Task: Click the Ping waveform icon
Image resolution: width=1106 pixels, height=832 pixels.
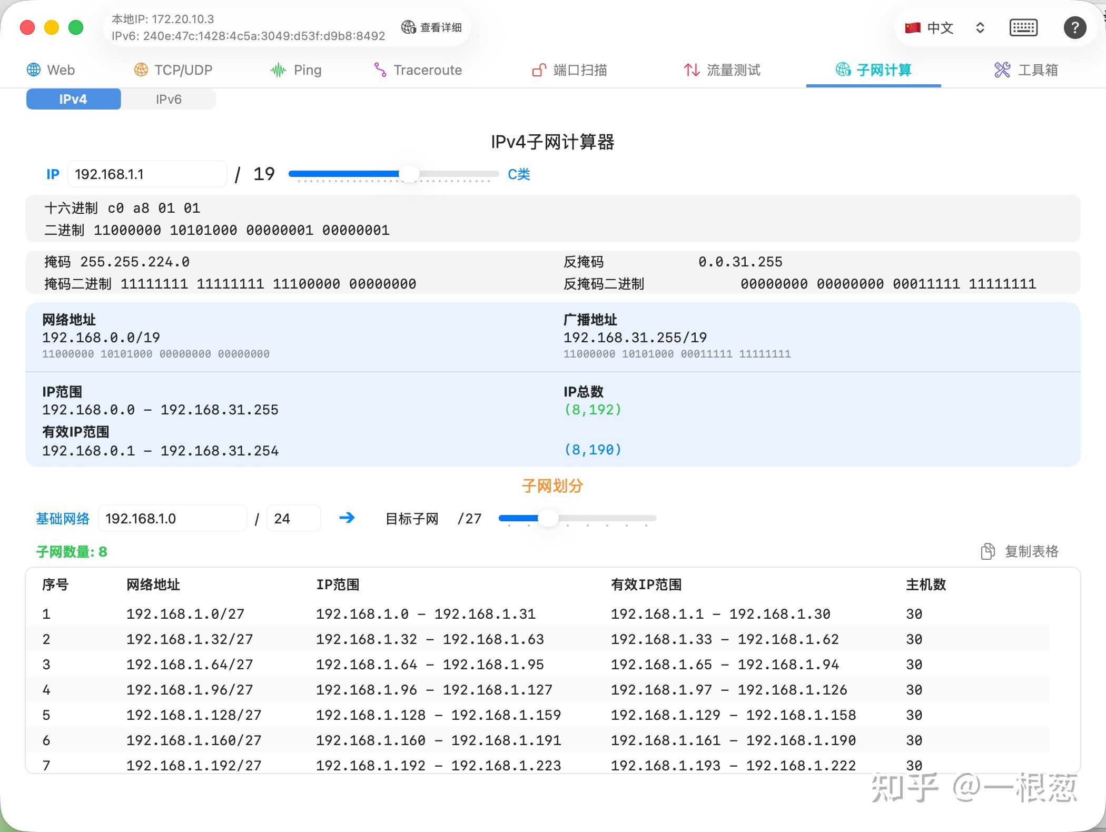Action: [x=278, y=70]
